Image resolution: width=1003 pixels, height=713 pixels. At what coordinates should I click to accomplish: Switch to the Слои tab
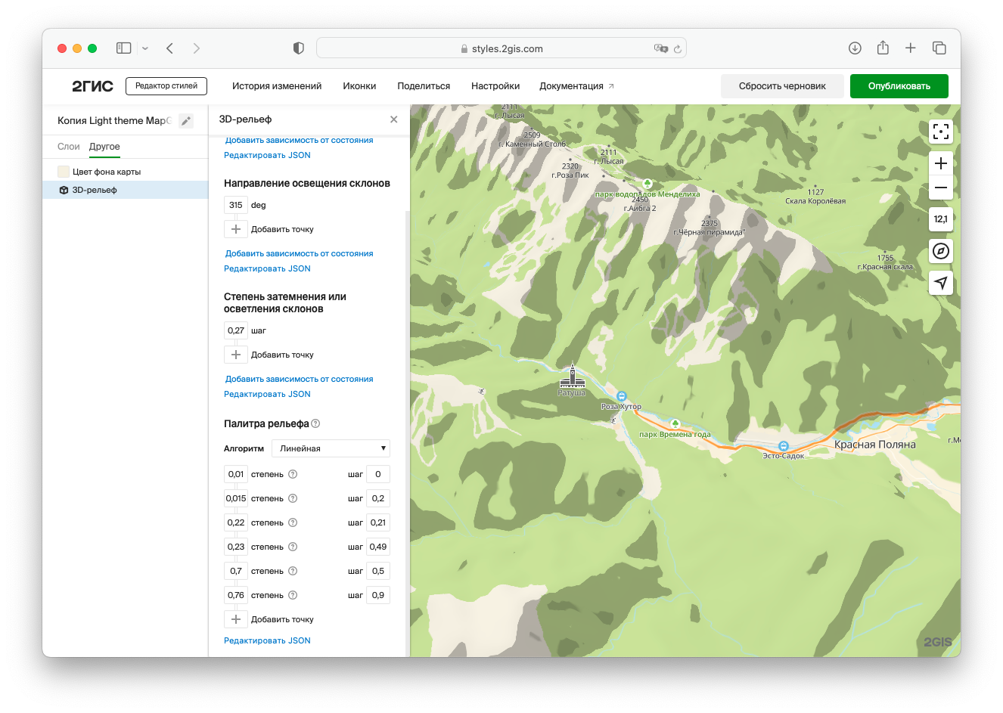click(x=69, y=147)
